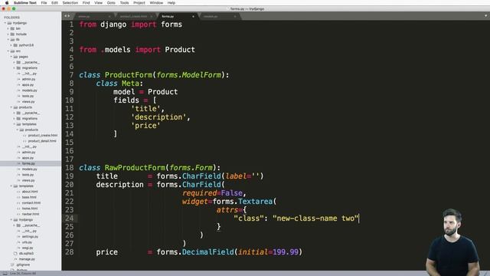Open the Apple menu
This screenshot has width=490, height=276.
7,3
